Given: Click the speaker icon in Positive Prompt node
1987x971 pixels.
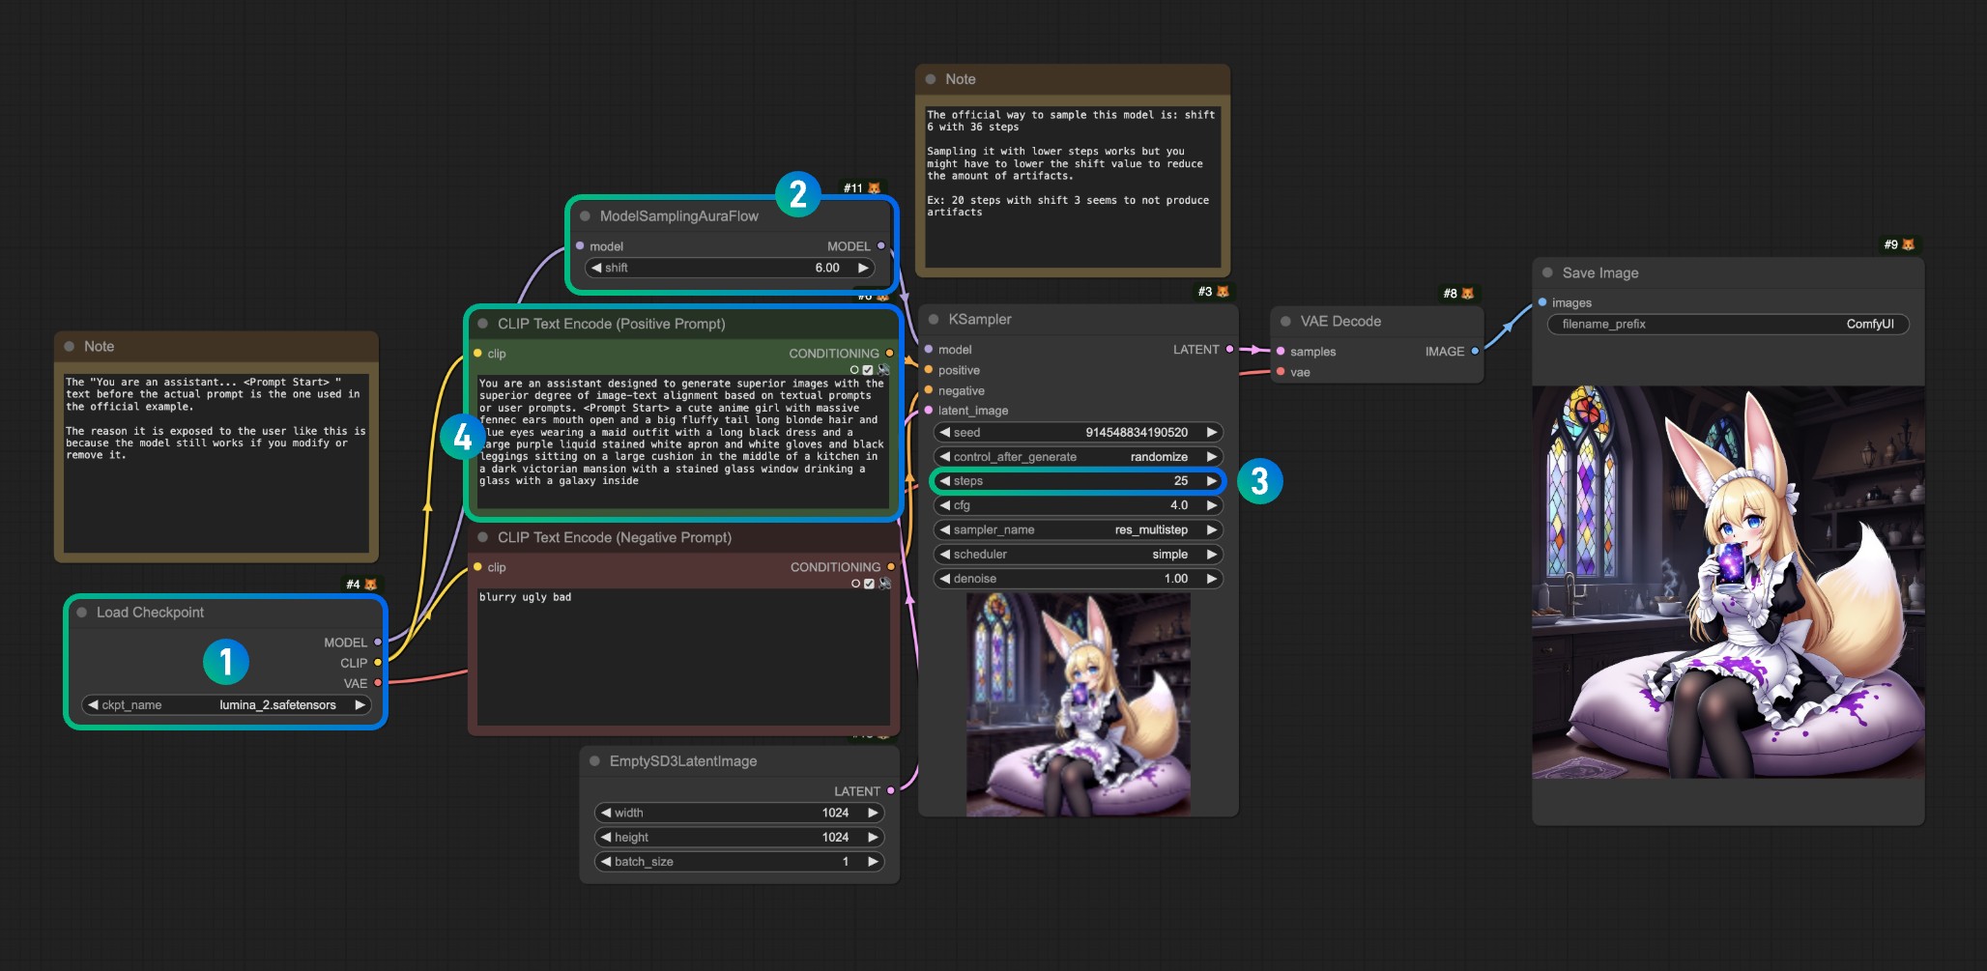Looking at the screenshot, I should tap(883, 370).
